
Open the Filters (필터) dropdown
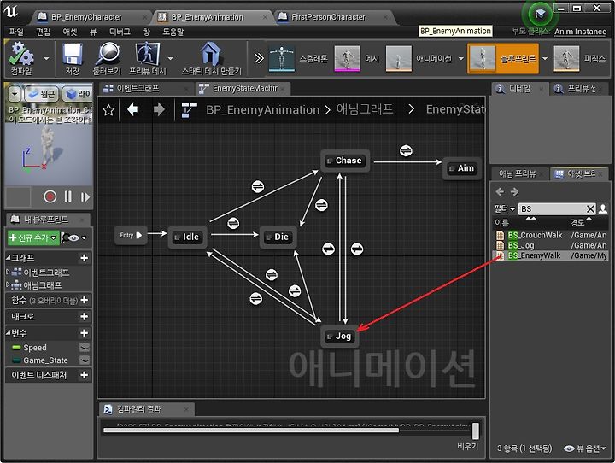pos(505,208)
